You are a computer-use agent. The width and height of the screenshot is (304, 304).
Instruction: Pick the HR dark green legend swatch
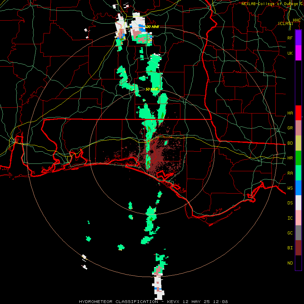(298, 158)
